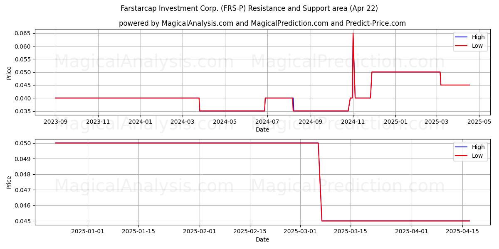The width and height of the screenshot is (499, 249).
Task: Click the 0.065 price spike peak in the top chart
Action: [x=353, y=34]
